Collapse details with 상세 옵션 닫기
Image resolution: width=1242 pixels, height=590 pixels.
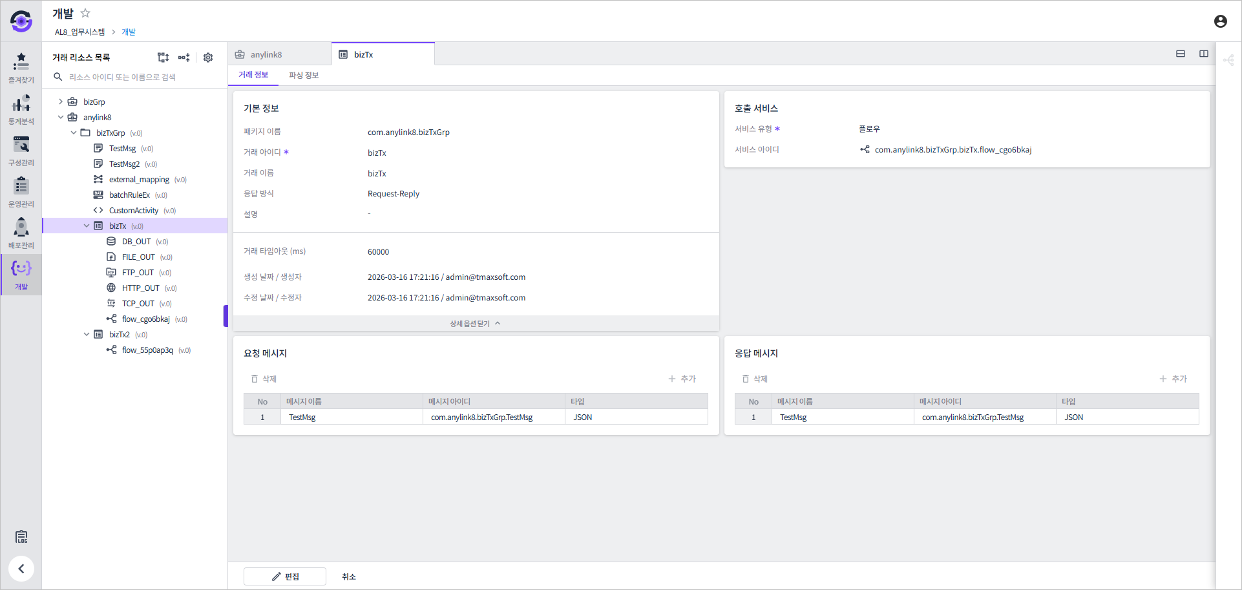click(476, 323)
